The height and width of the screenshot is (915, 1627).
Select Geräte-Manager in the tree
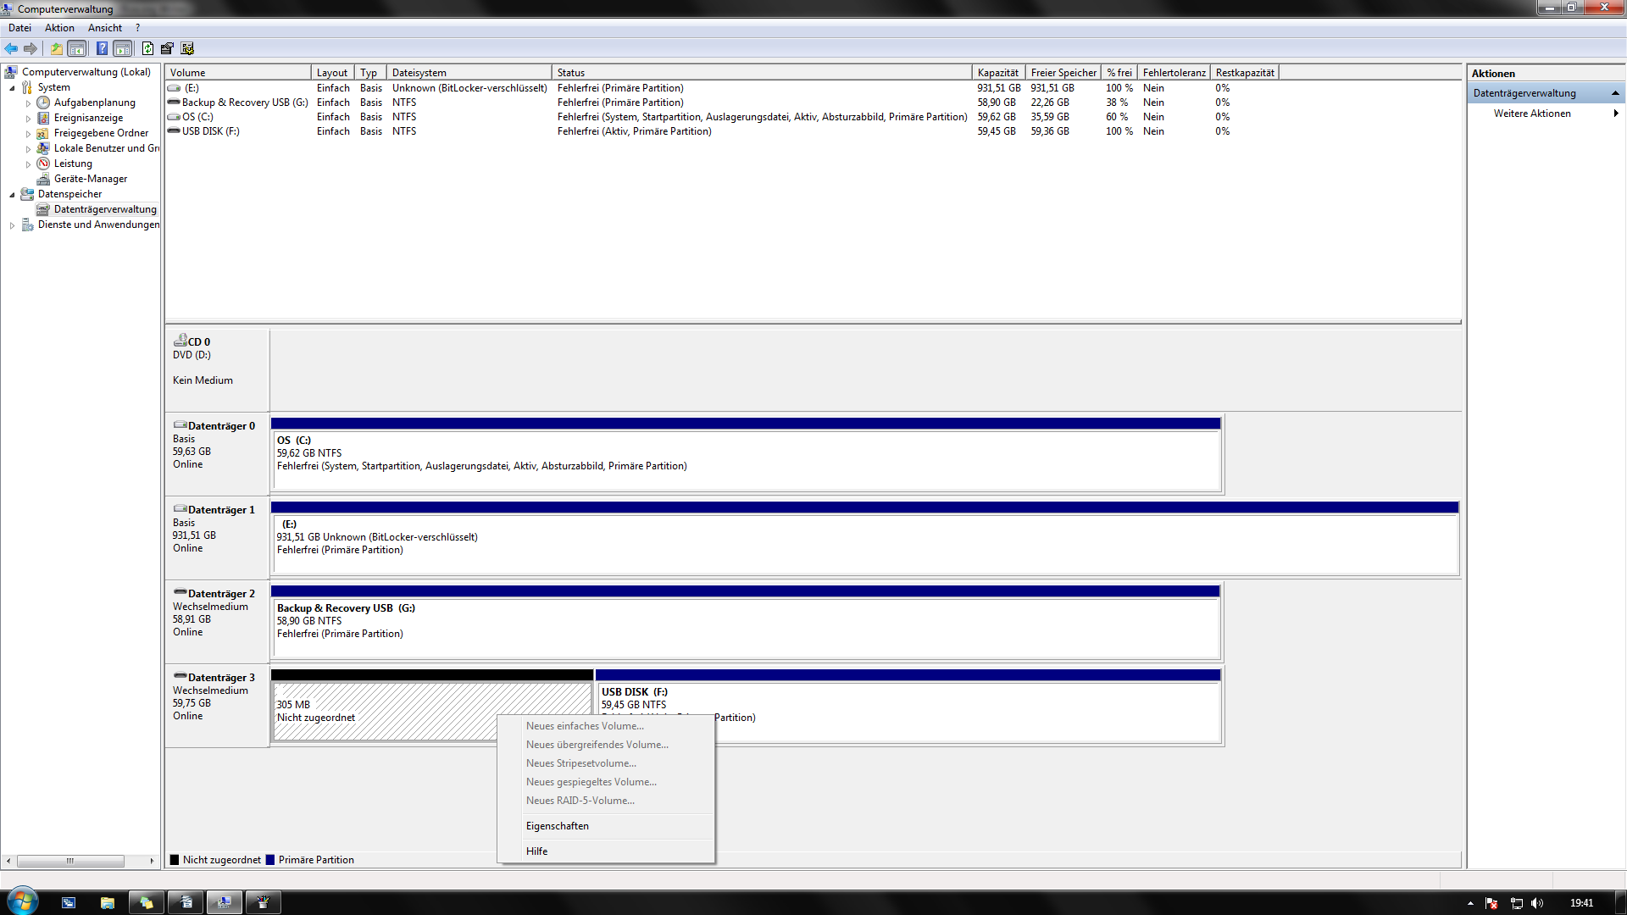click(x=90, y=179)
